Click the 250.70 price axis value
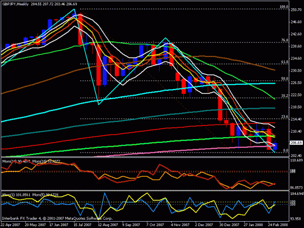Viewport: 304px width, 228px height. pos(296,10)
